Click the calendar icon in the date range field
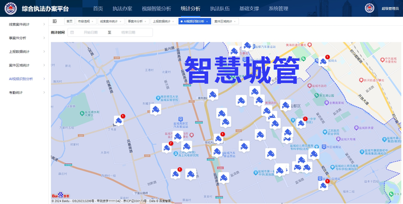Viewport: 403px width, 204px height. click(72, 32)
